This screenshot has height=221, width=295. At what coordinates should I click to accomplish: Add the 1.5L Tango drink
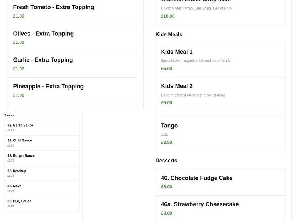(169, 125)
